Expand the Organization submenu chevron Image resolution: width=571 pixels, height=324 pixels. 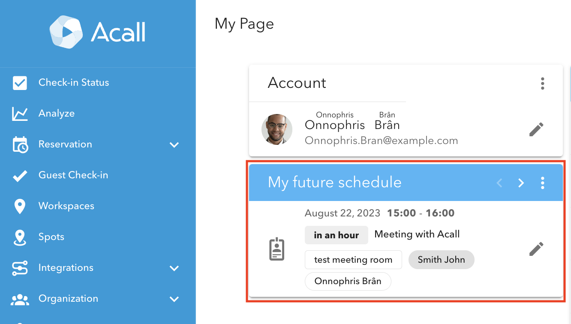(x=174, y=299)
